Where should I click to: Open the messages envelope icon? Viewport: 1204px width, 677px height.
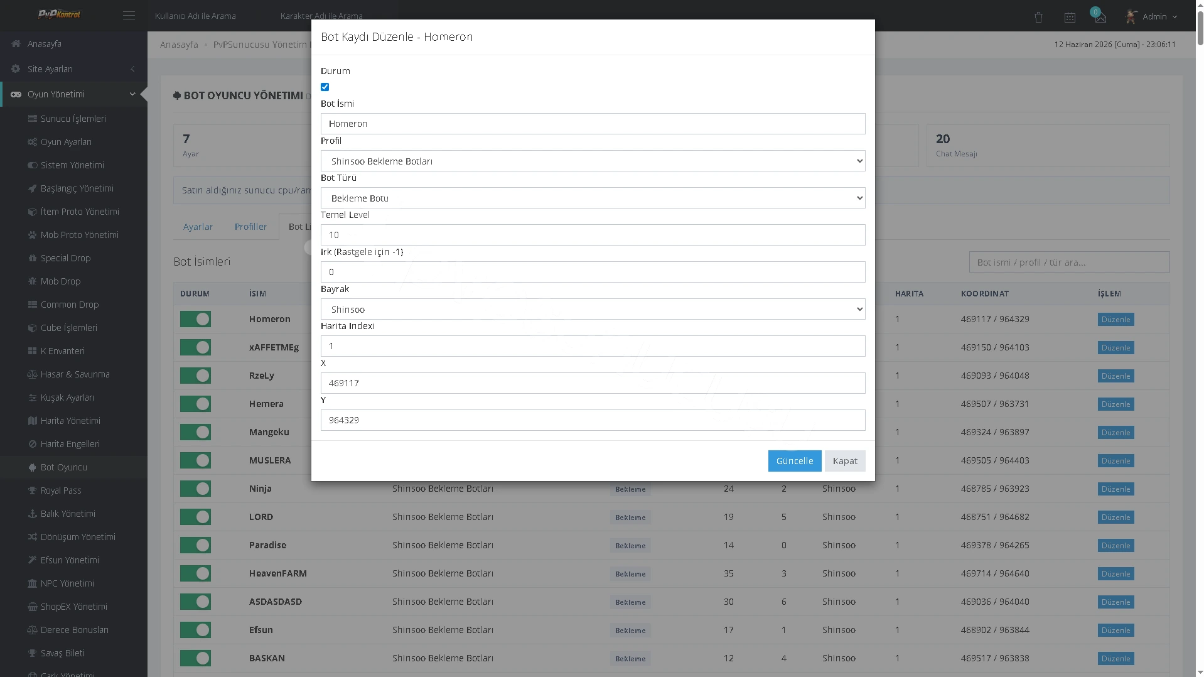pos(1100,18)
